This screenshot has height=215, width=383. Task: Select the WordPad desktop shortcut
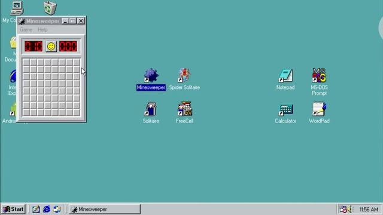pos(319,113)
